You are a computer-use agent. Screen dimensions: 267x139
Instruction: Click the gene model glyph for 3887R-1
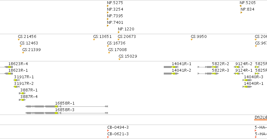click(22, 93)
